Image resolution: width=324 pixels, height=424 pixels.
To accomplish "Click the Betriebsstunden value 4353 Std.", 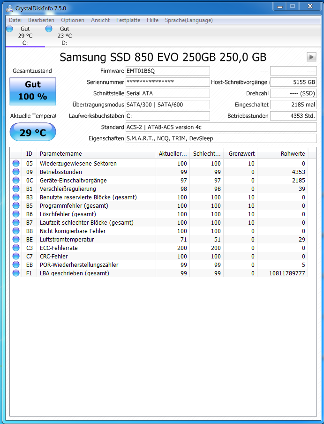I will coord(294,116).
